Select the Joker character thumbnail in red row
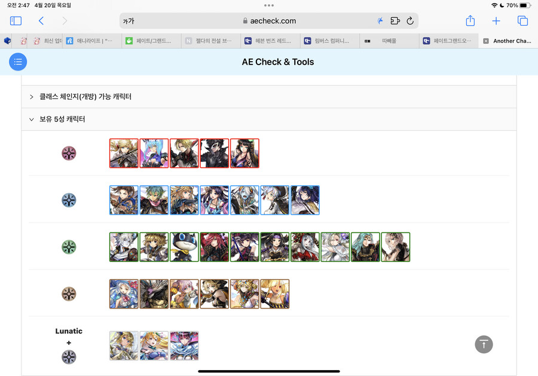Screen dimensions: 538x376 click(x=215, y=154)
